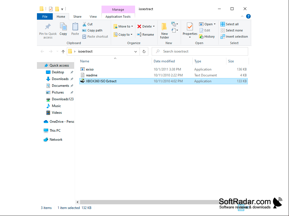The image size is (289, 216).
Task: Sort files by the Name column
Action: coord(115,61)
